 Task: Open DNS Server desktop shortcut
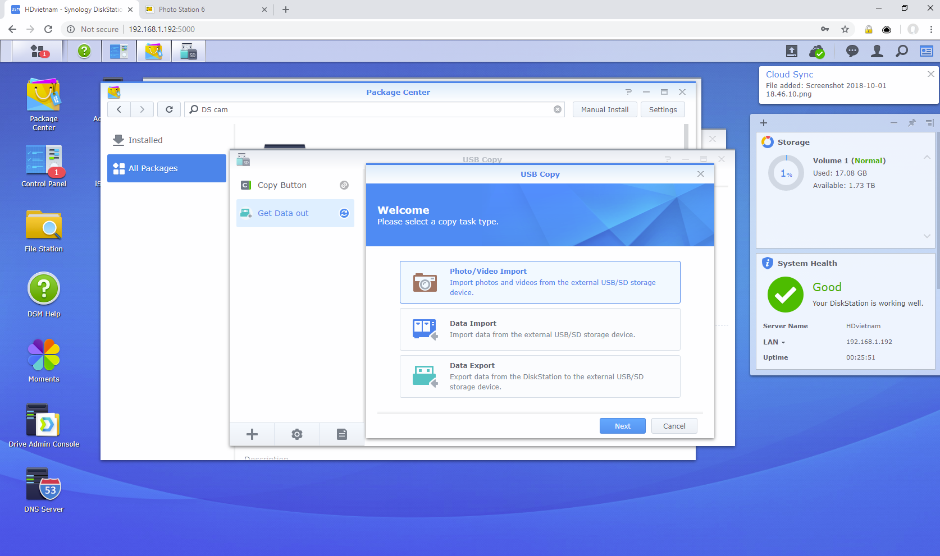click(x=44, y=490)
